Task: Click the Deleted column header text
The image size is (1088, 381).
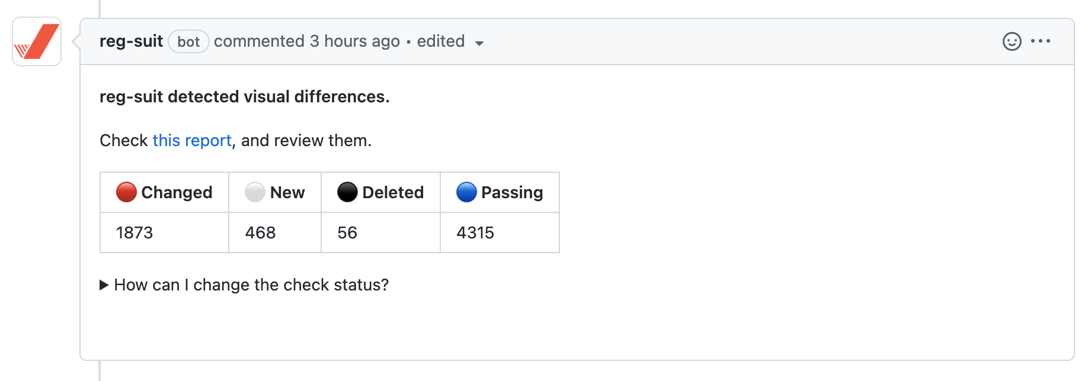Action: click(x=393, y=193)
